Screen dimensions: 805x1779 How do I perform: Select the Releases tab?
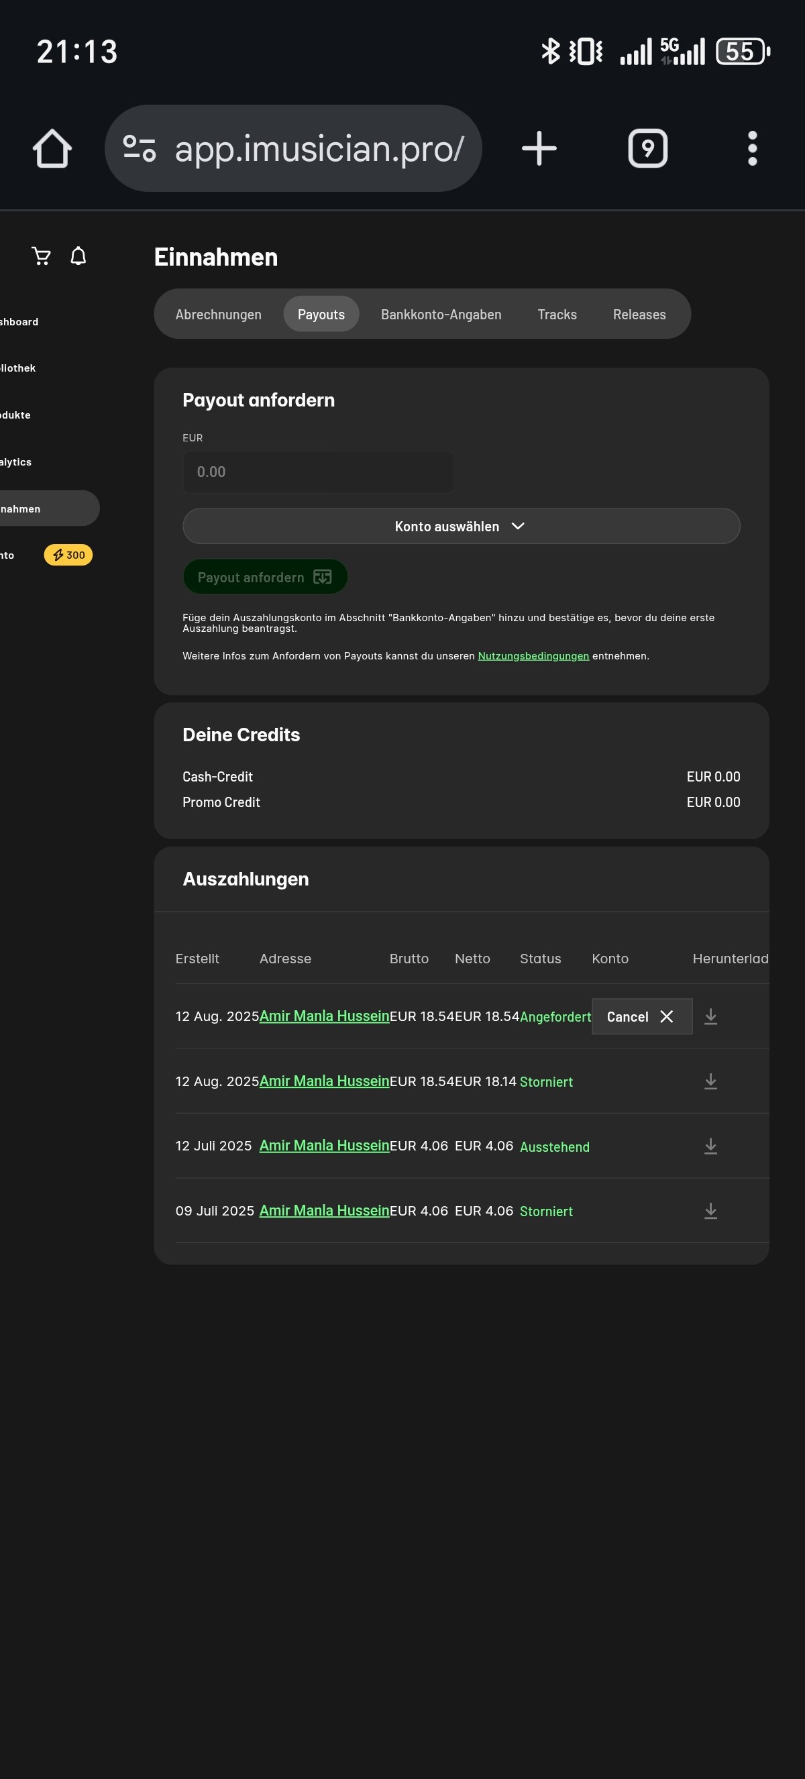click(x=639, y=314)
